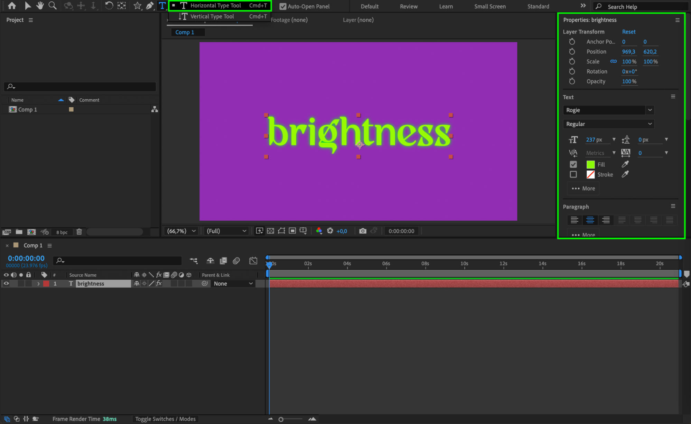691x424 pixels.
Task: Take snapshot with camera icon
Action: pos(362,231)
